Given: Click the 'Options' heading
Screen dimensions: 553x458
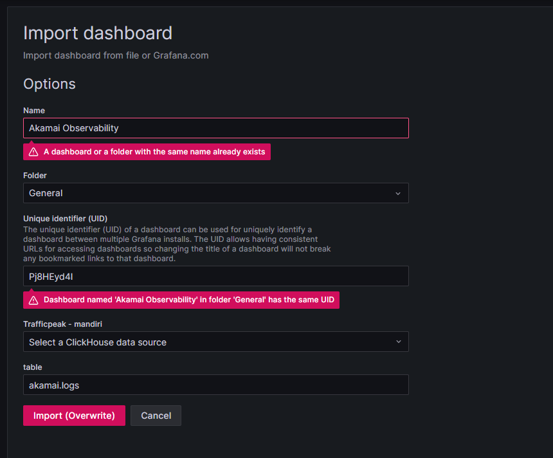Looking at the screenshot, I should [x=50, y=84].
